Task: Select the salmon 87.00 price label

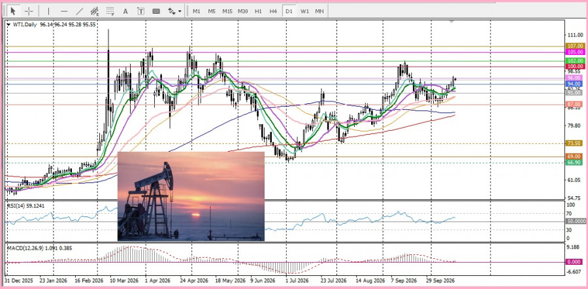Action: pos(575,104)
